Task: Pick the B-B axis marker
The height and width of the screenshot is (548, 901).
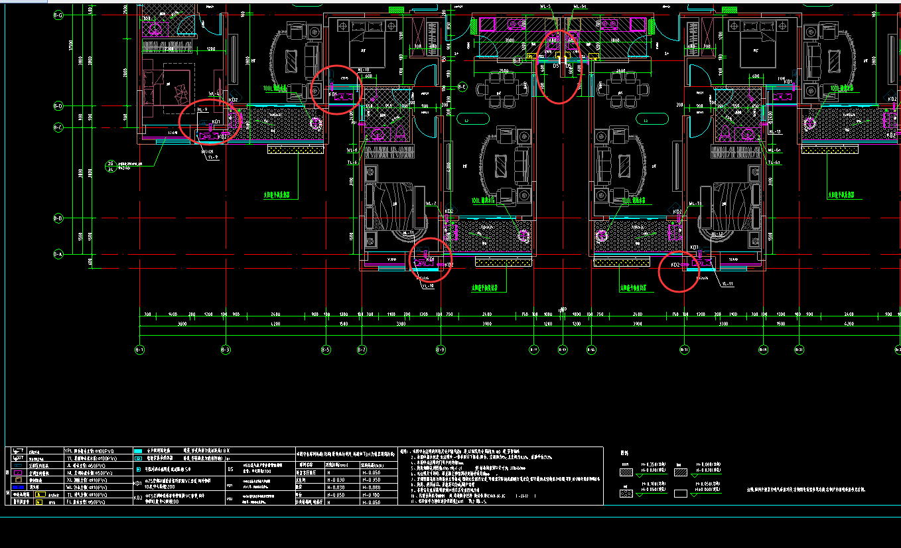Action: [x=58, y=218]
